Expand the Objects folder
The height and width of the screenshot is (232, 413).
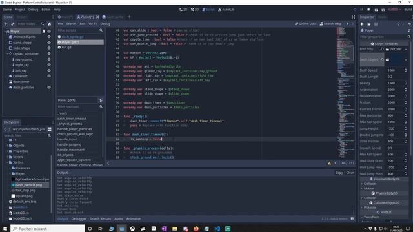tap(7, 146)
